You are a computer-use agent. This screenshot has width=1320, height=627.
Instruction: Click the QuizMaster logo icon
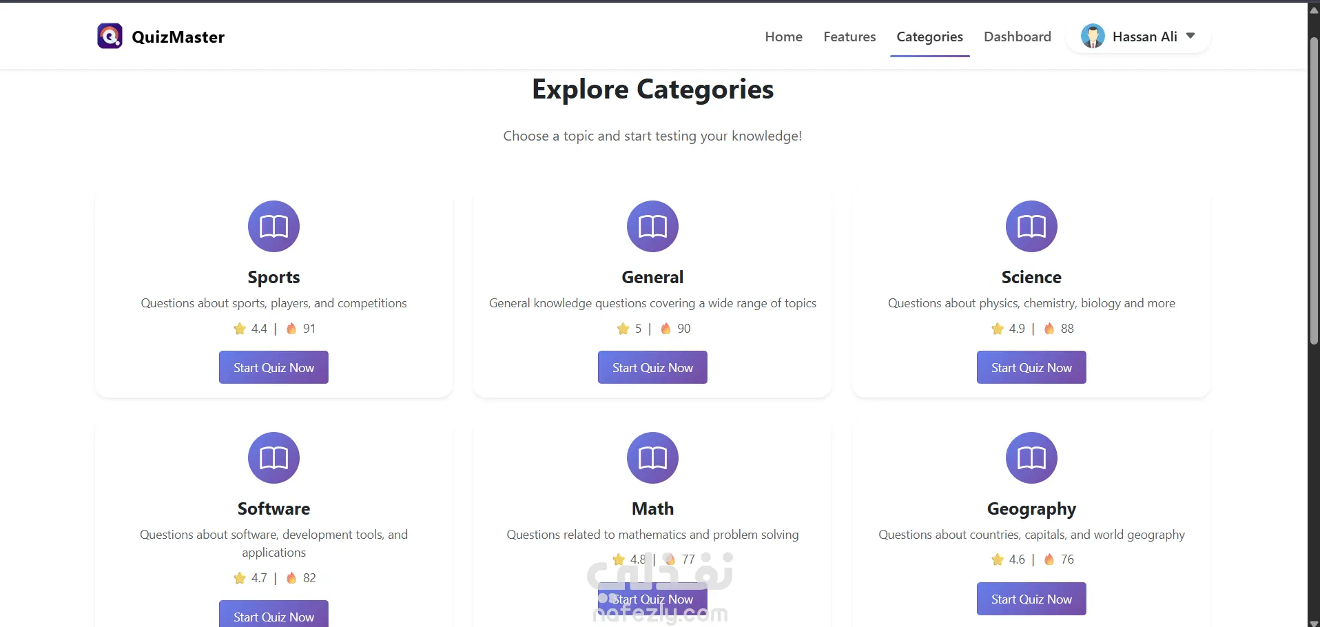(x=110, y=37)
